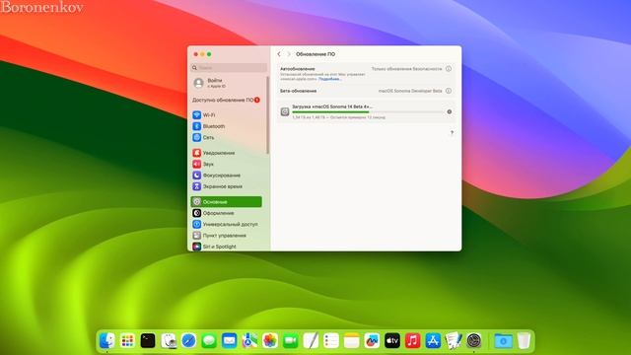Open Messages from the Dock
The width and height of the screenshot is (631, 355).
click(x=209, y=341)
